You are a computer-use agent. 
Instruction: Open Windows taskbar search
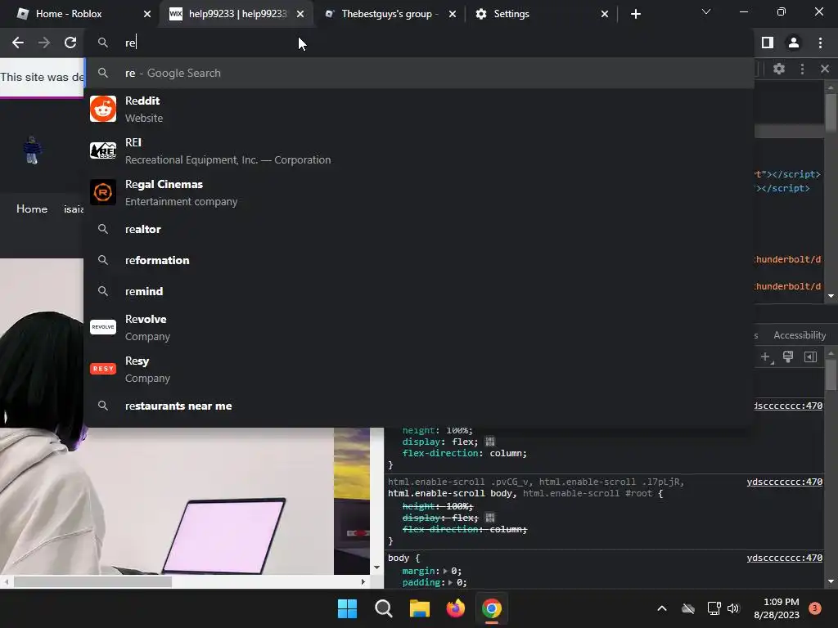[x=383, y=608]
